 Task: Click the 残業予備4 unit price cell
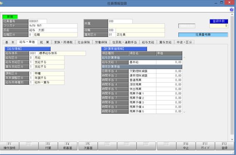169,107
